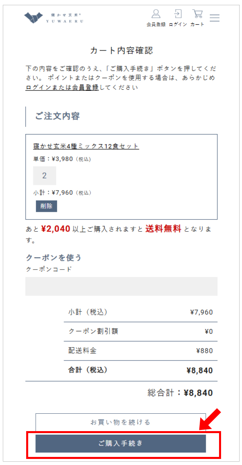Click the カート内容確認 page heading
The image size is (242, 465).
(x=121, y=50)
